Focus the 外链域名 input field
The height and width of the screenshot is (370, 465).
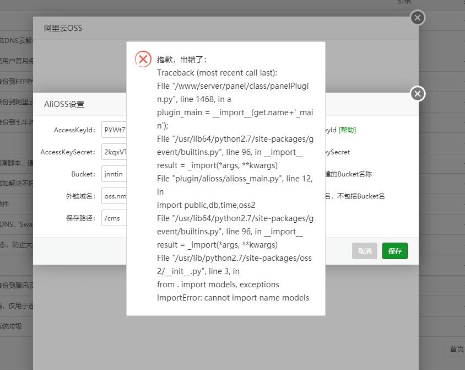point(114,196)
